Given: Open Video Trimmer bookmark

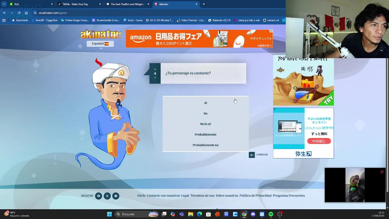Looking at the screenshot, I should 191,20.
